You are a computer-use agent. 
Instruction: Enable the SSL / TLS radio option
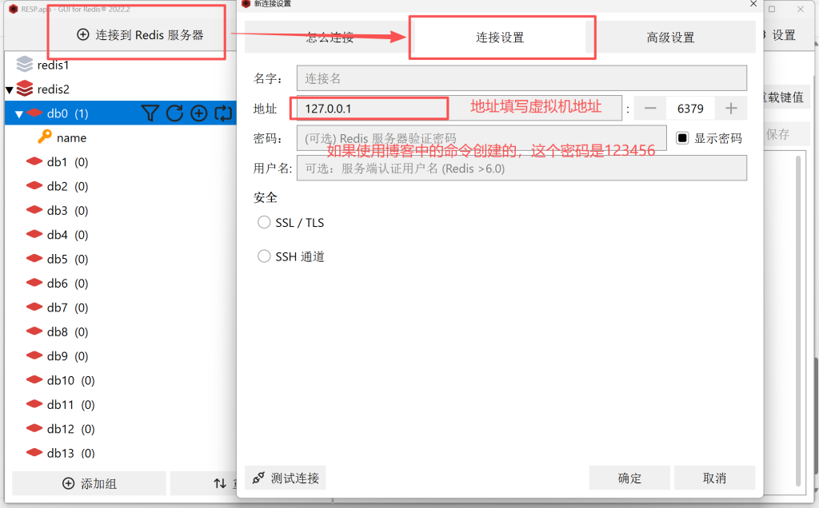coord(264,223)
